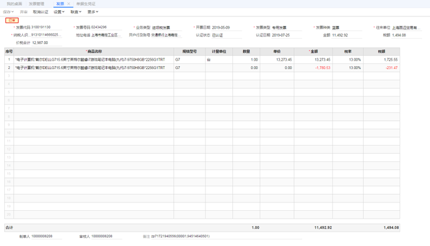Click the 计量单位 column header

coord(219,51)
